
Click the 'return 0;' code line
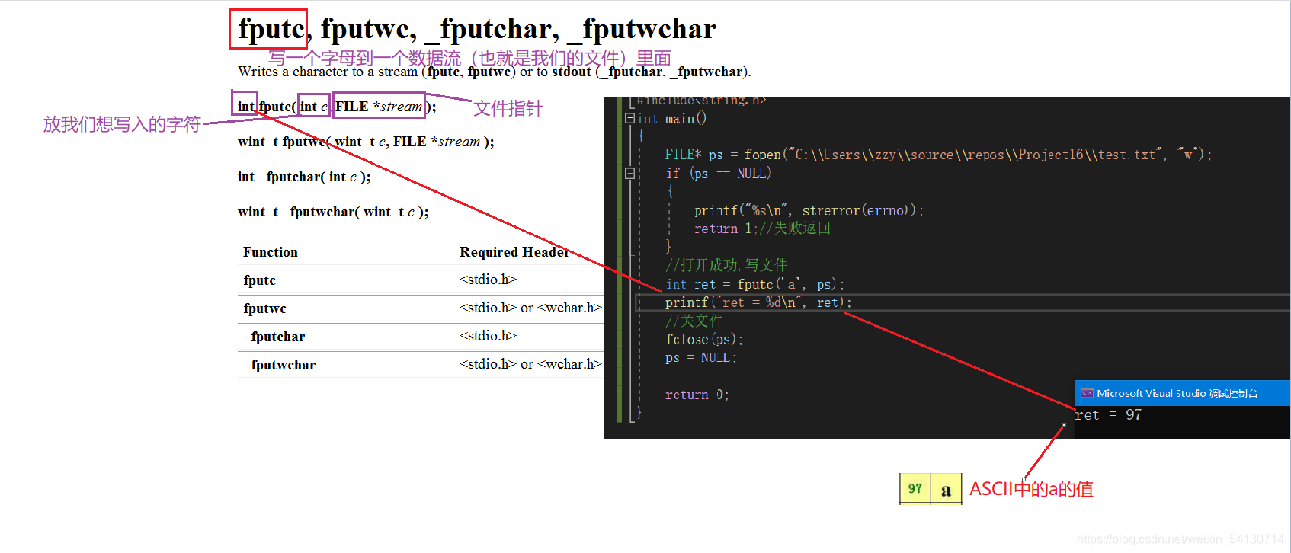click(x=697, y=395)
